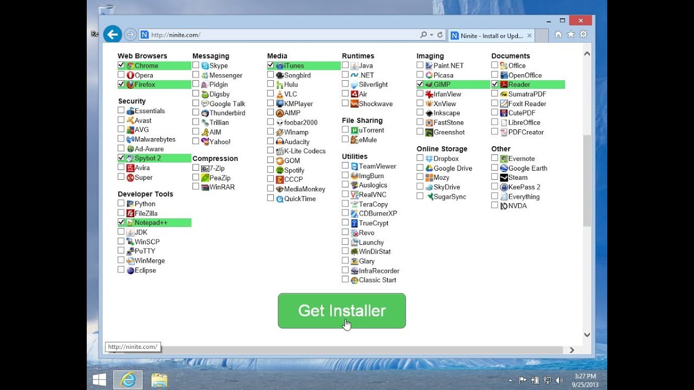The image size is (694, 390).
Task: Click the browser back arrow button
Action: click(x=112, y=35)
